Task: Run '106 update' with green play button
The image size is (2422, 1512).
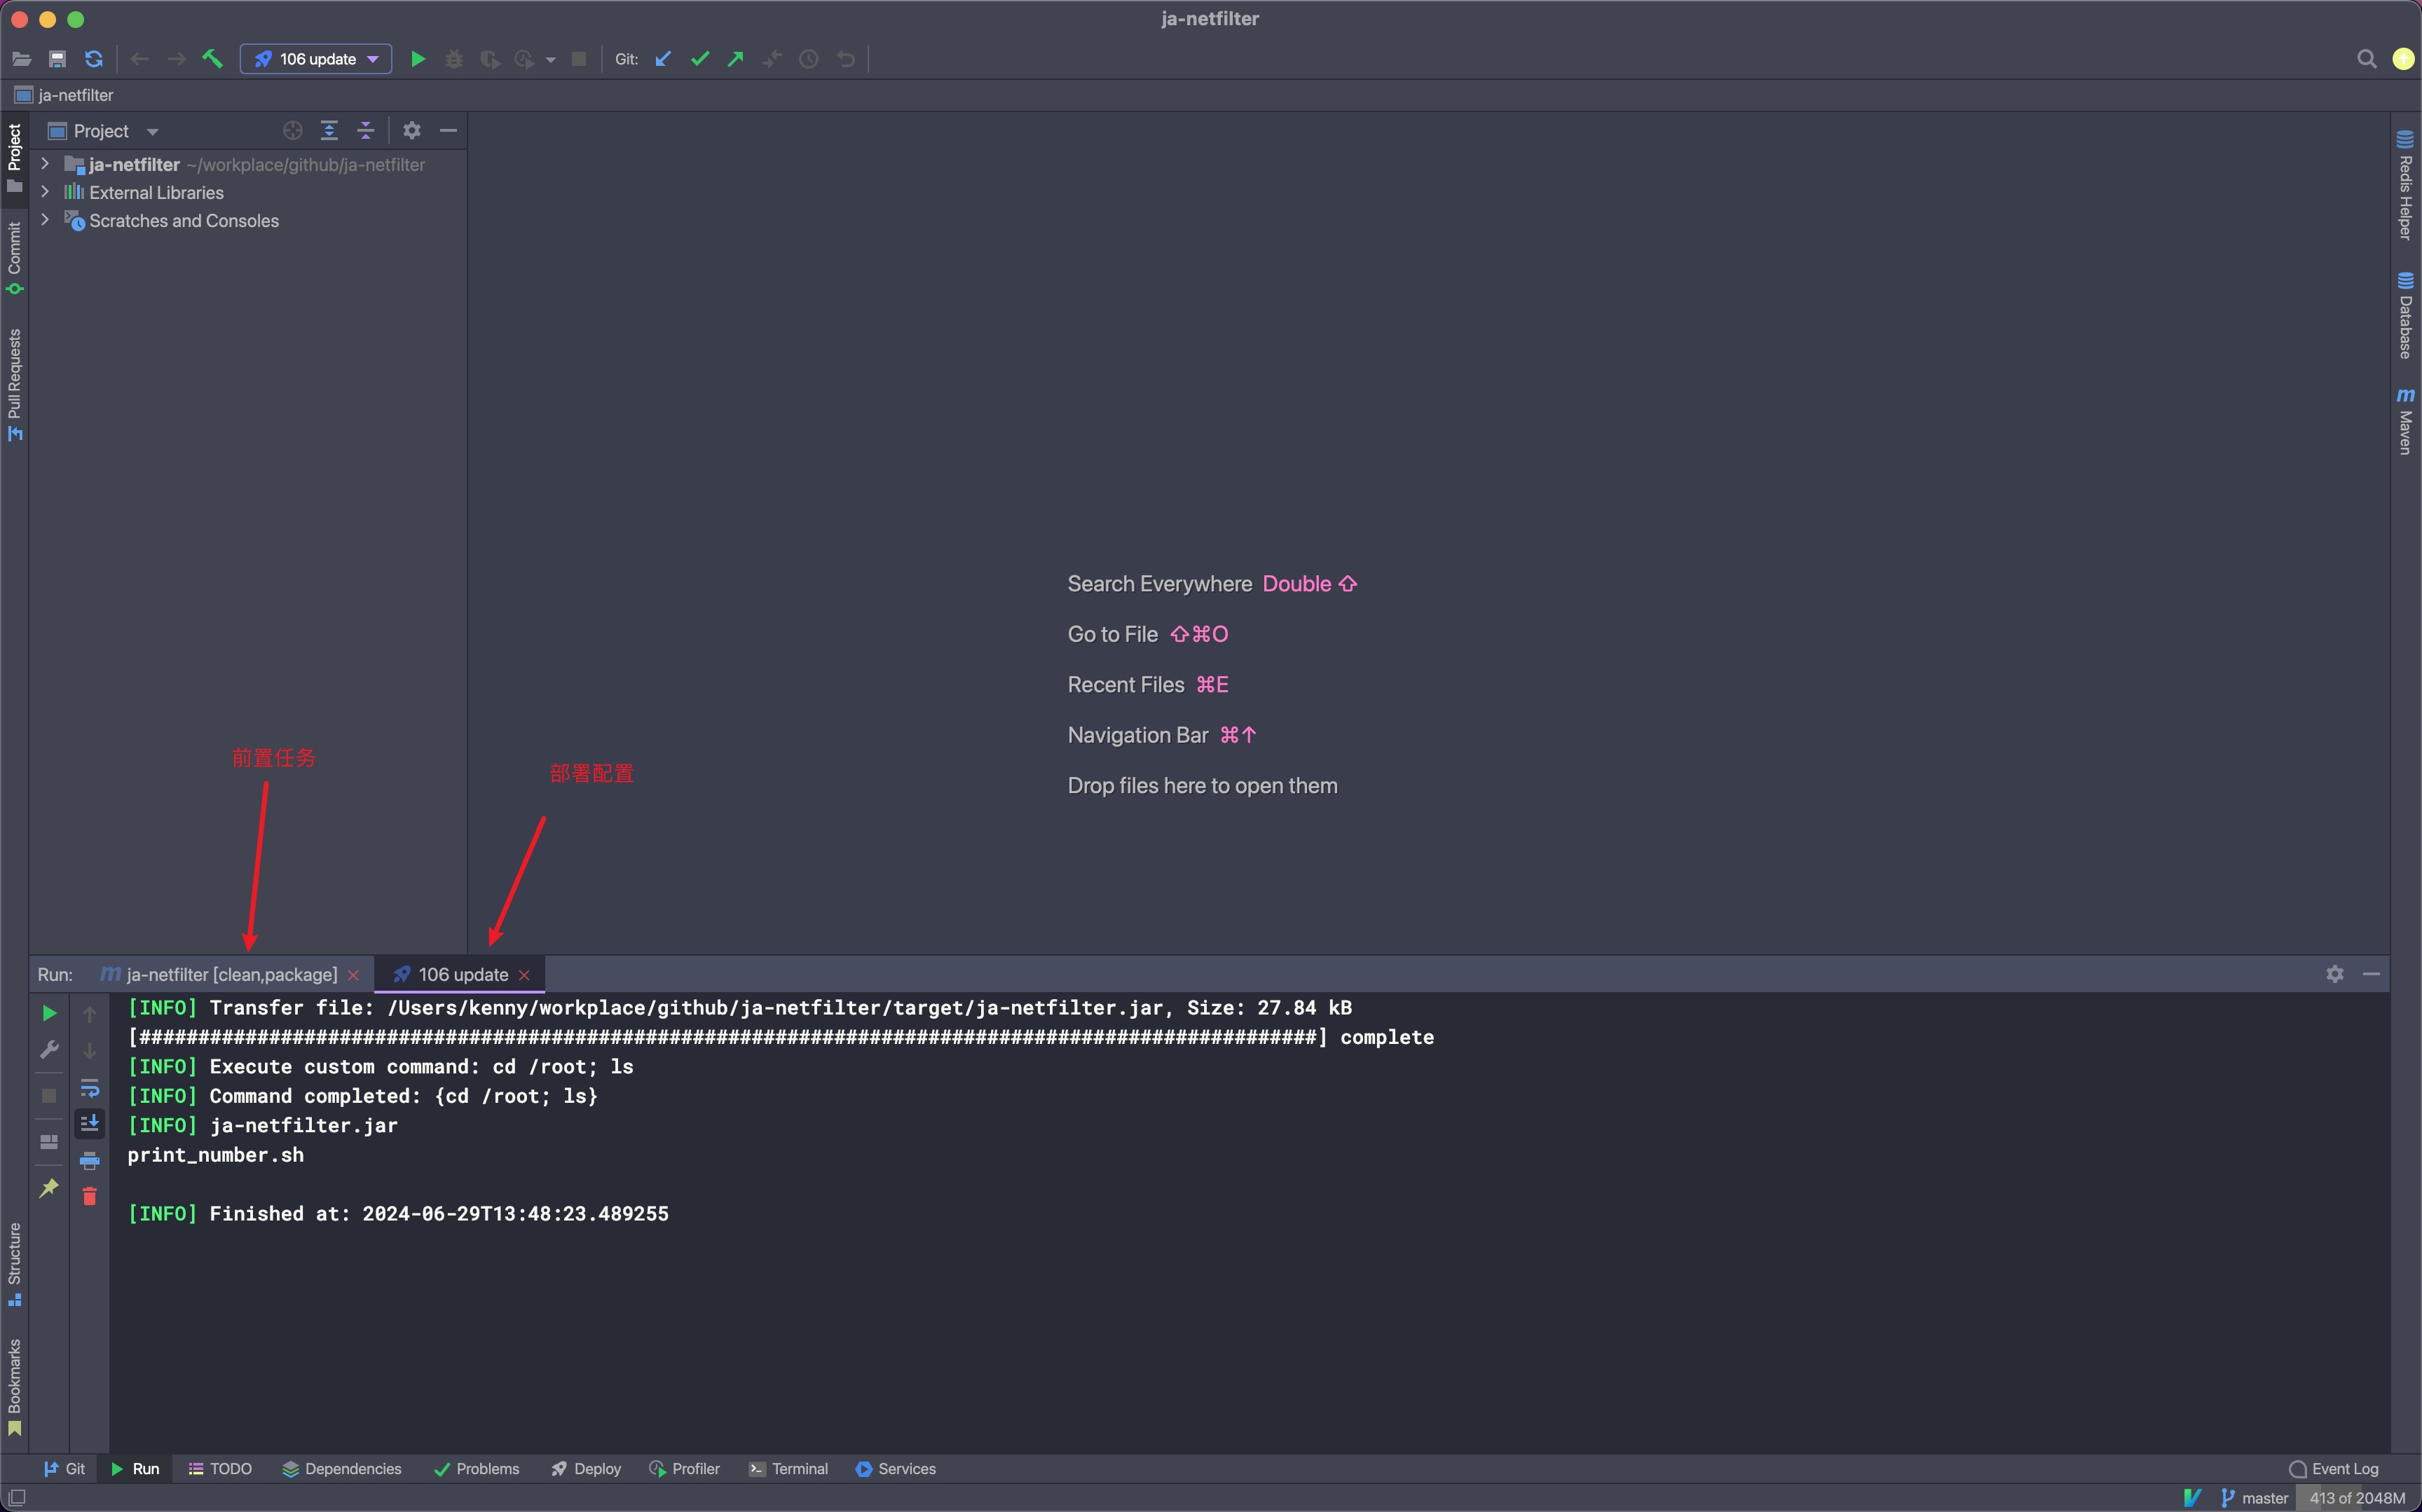Action: (418, 59)
